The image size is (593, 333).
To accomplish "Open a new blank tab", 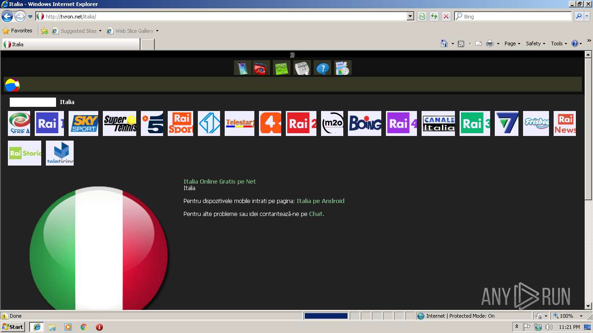I will pyautogui.click(x=147, y=44).
